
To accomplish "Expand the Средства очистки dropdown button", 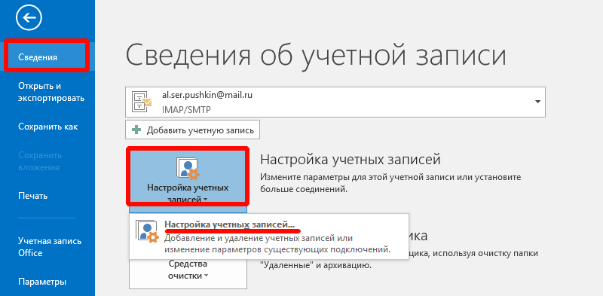I will point(188,270).
